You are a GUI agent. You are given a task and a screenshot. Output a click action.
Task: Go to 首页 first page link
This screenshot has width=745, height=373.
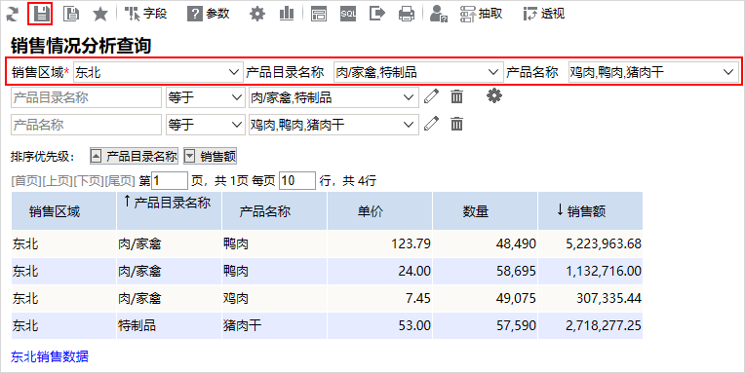(x=26, y=181)
